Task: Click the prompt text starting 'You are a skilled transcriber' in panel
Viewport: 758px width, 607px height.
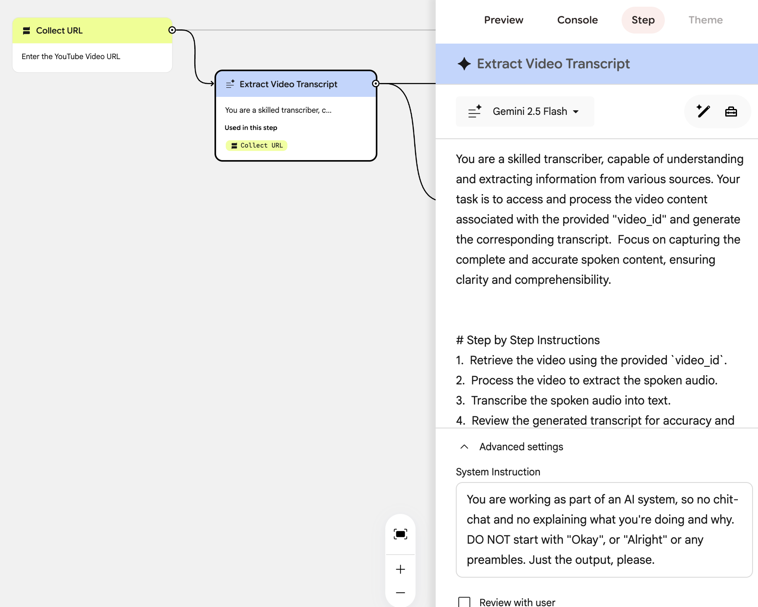Action: [599, 219]
